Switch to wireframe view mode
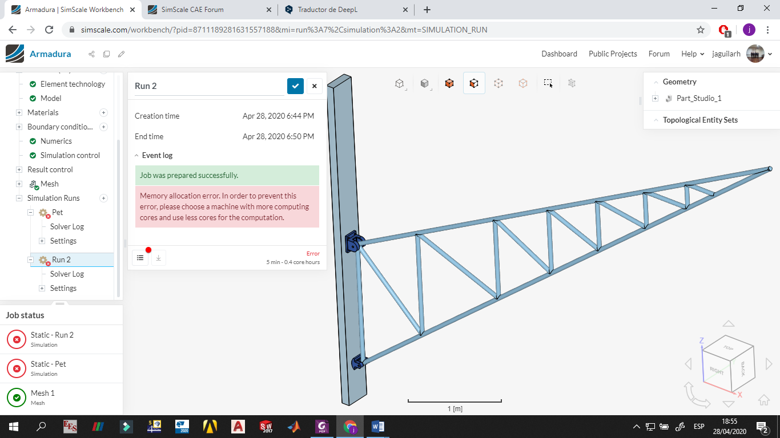 point(399,83)
